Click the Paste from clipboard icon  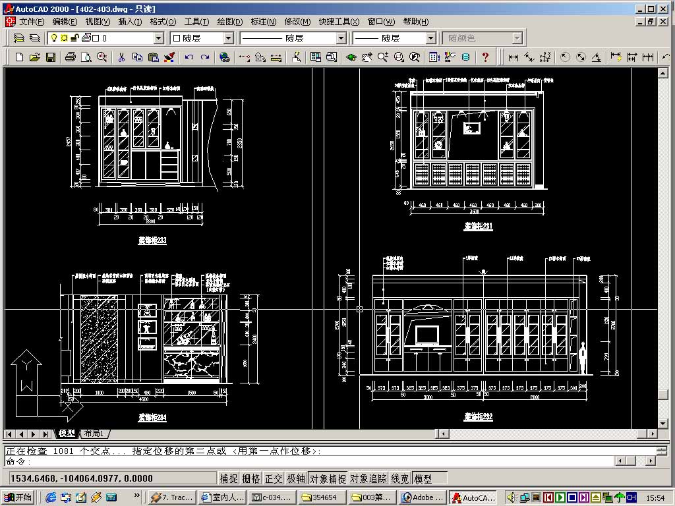tap(153, 57)
